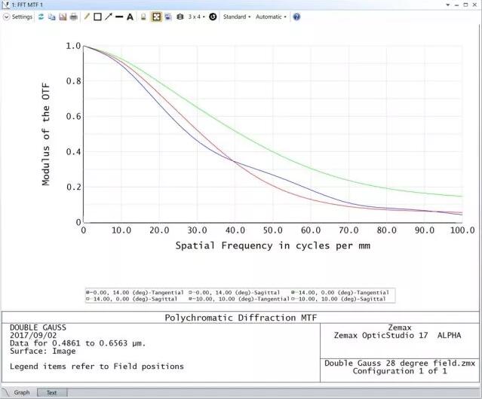Image resolution: width=482 pixels, height=399 pixels.
Task: Toggle legend checkbox for 14.00, 0.00 Sagittal
Action: [87, 299]
